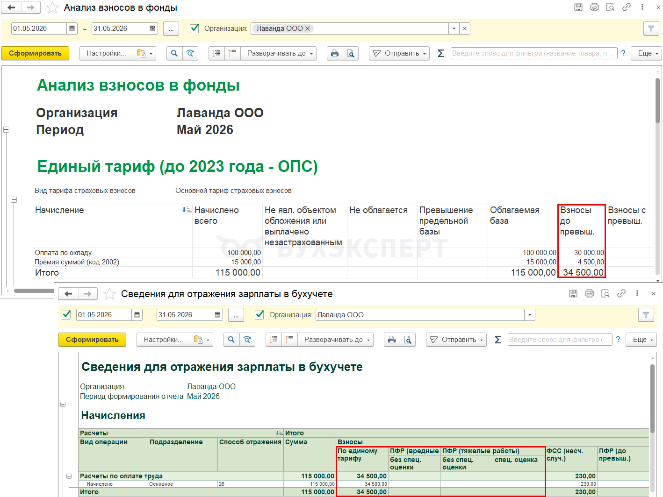Collapse all groups in Сведения report

(274, 340)
